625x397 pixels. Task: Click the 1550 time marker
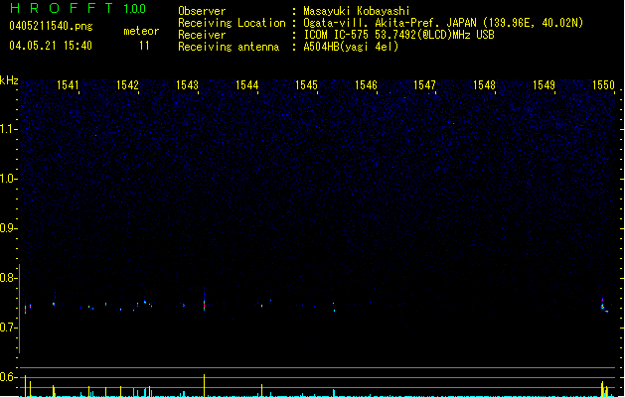point(604,85)
